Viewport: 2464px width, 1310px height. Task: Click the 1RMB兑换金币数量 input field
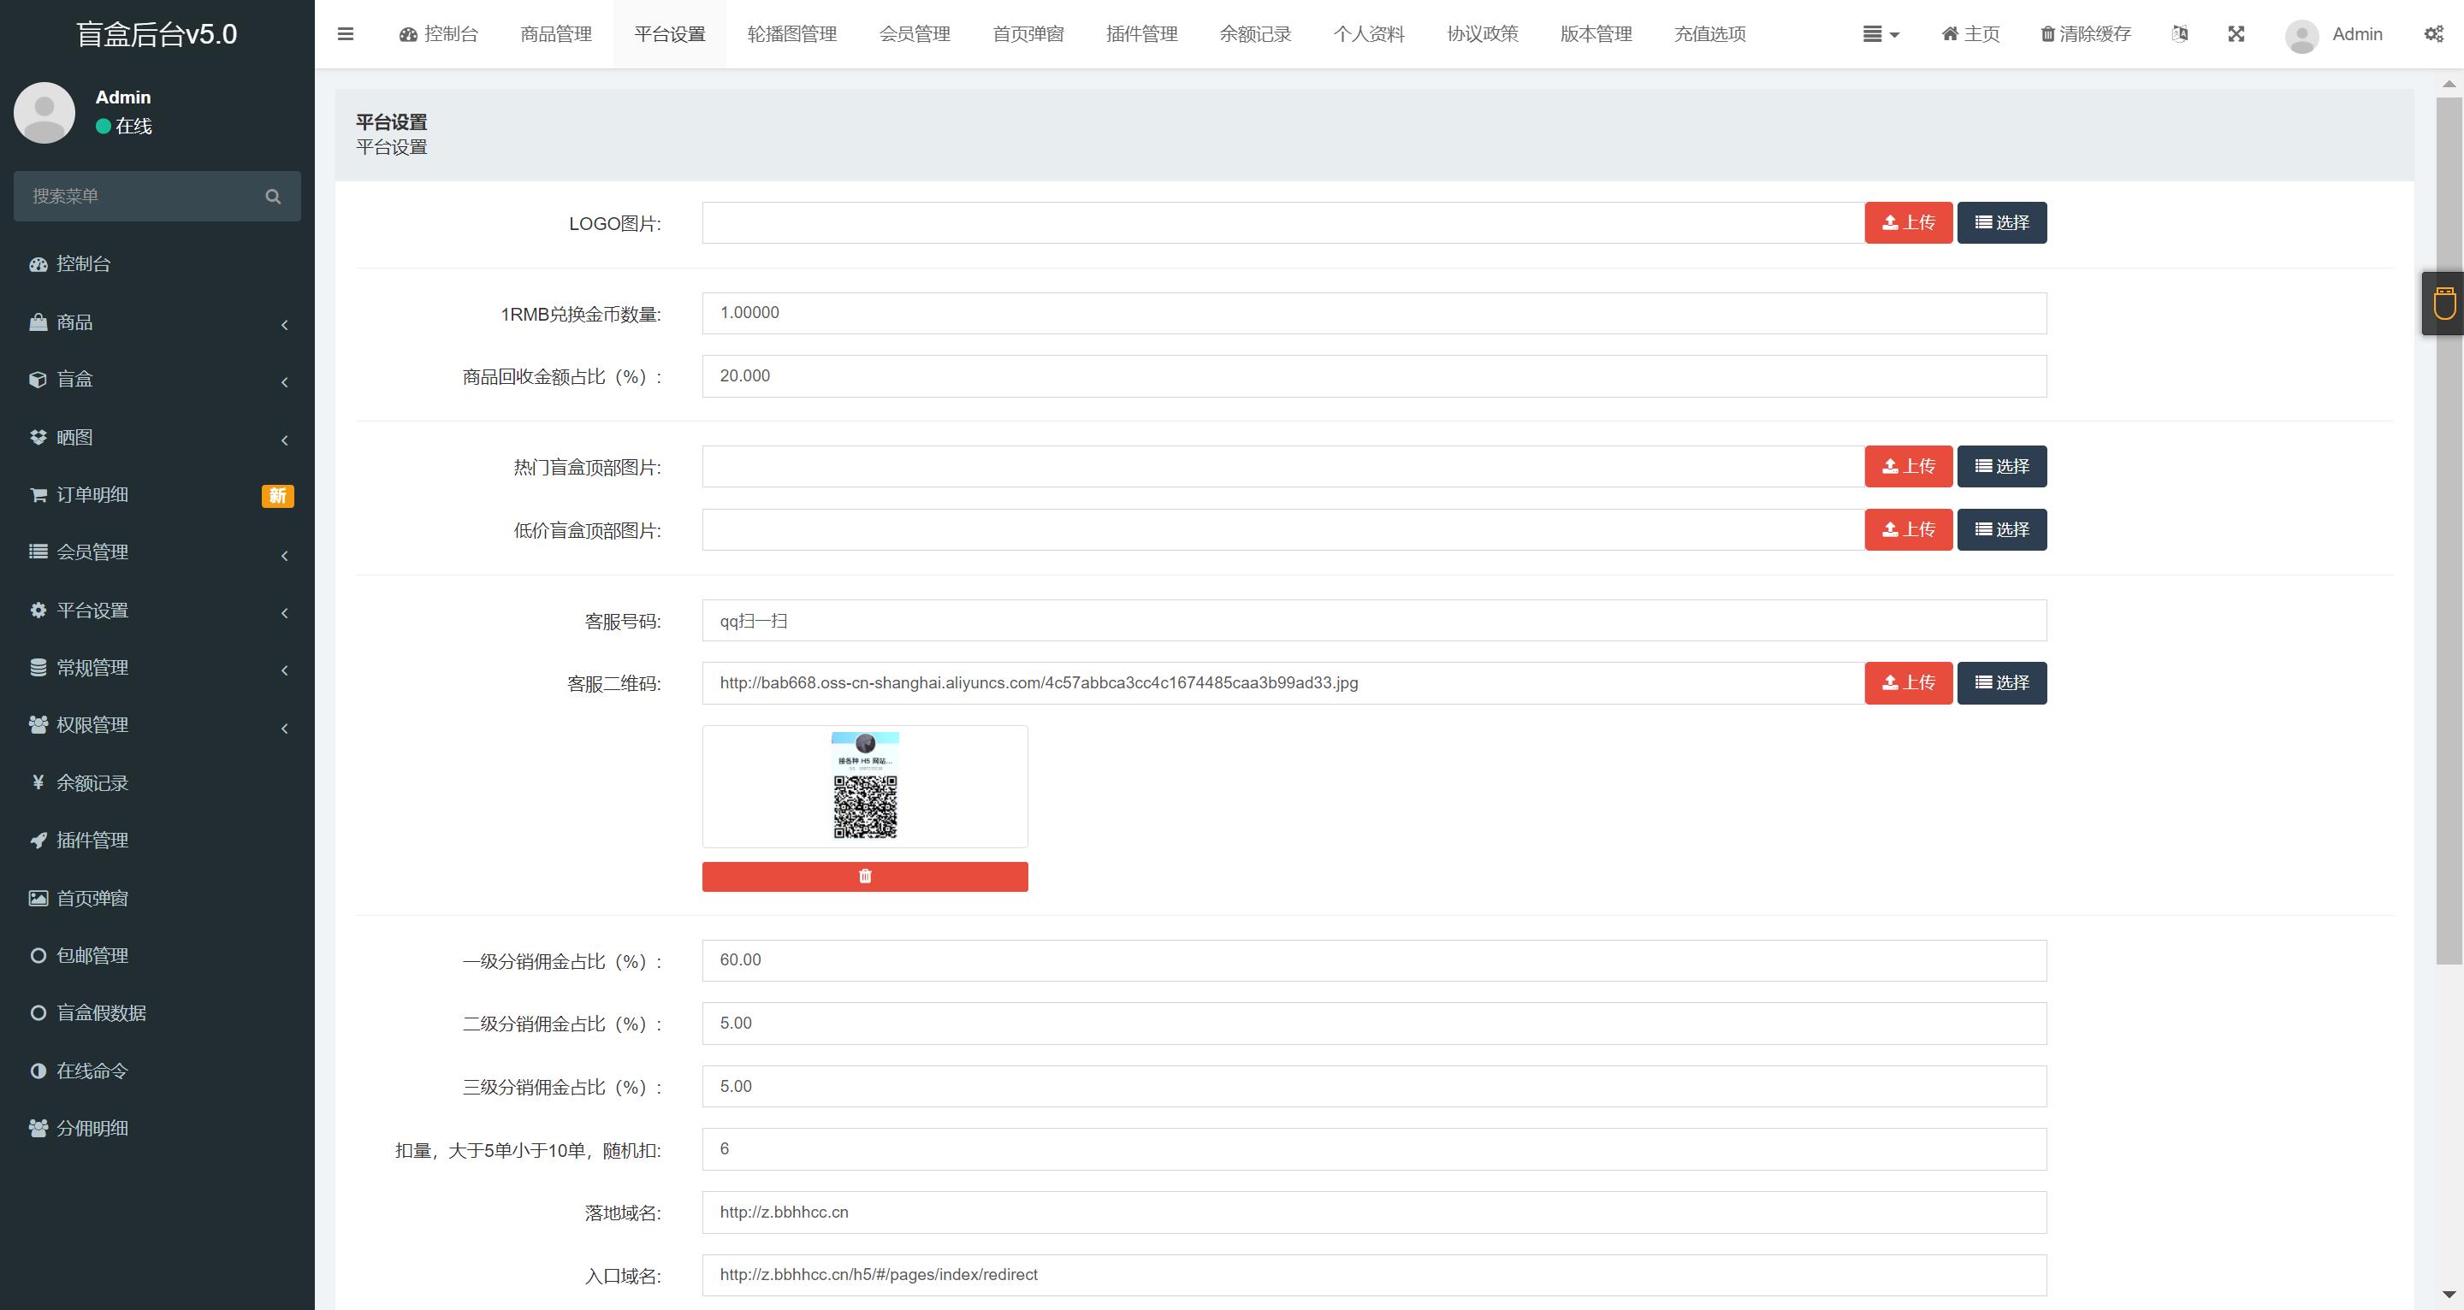[1374, 313]
